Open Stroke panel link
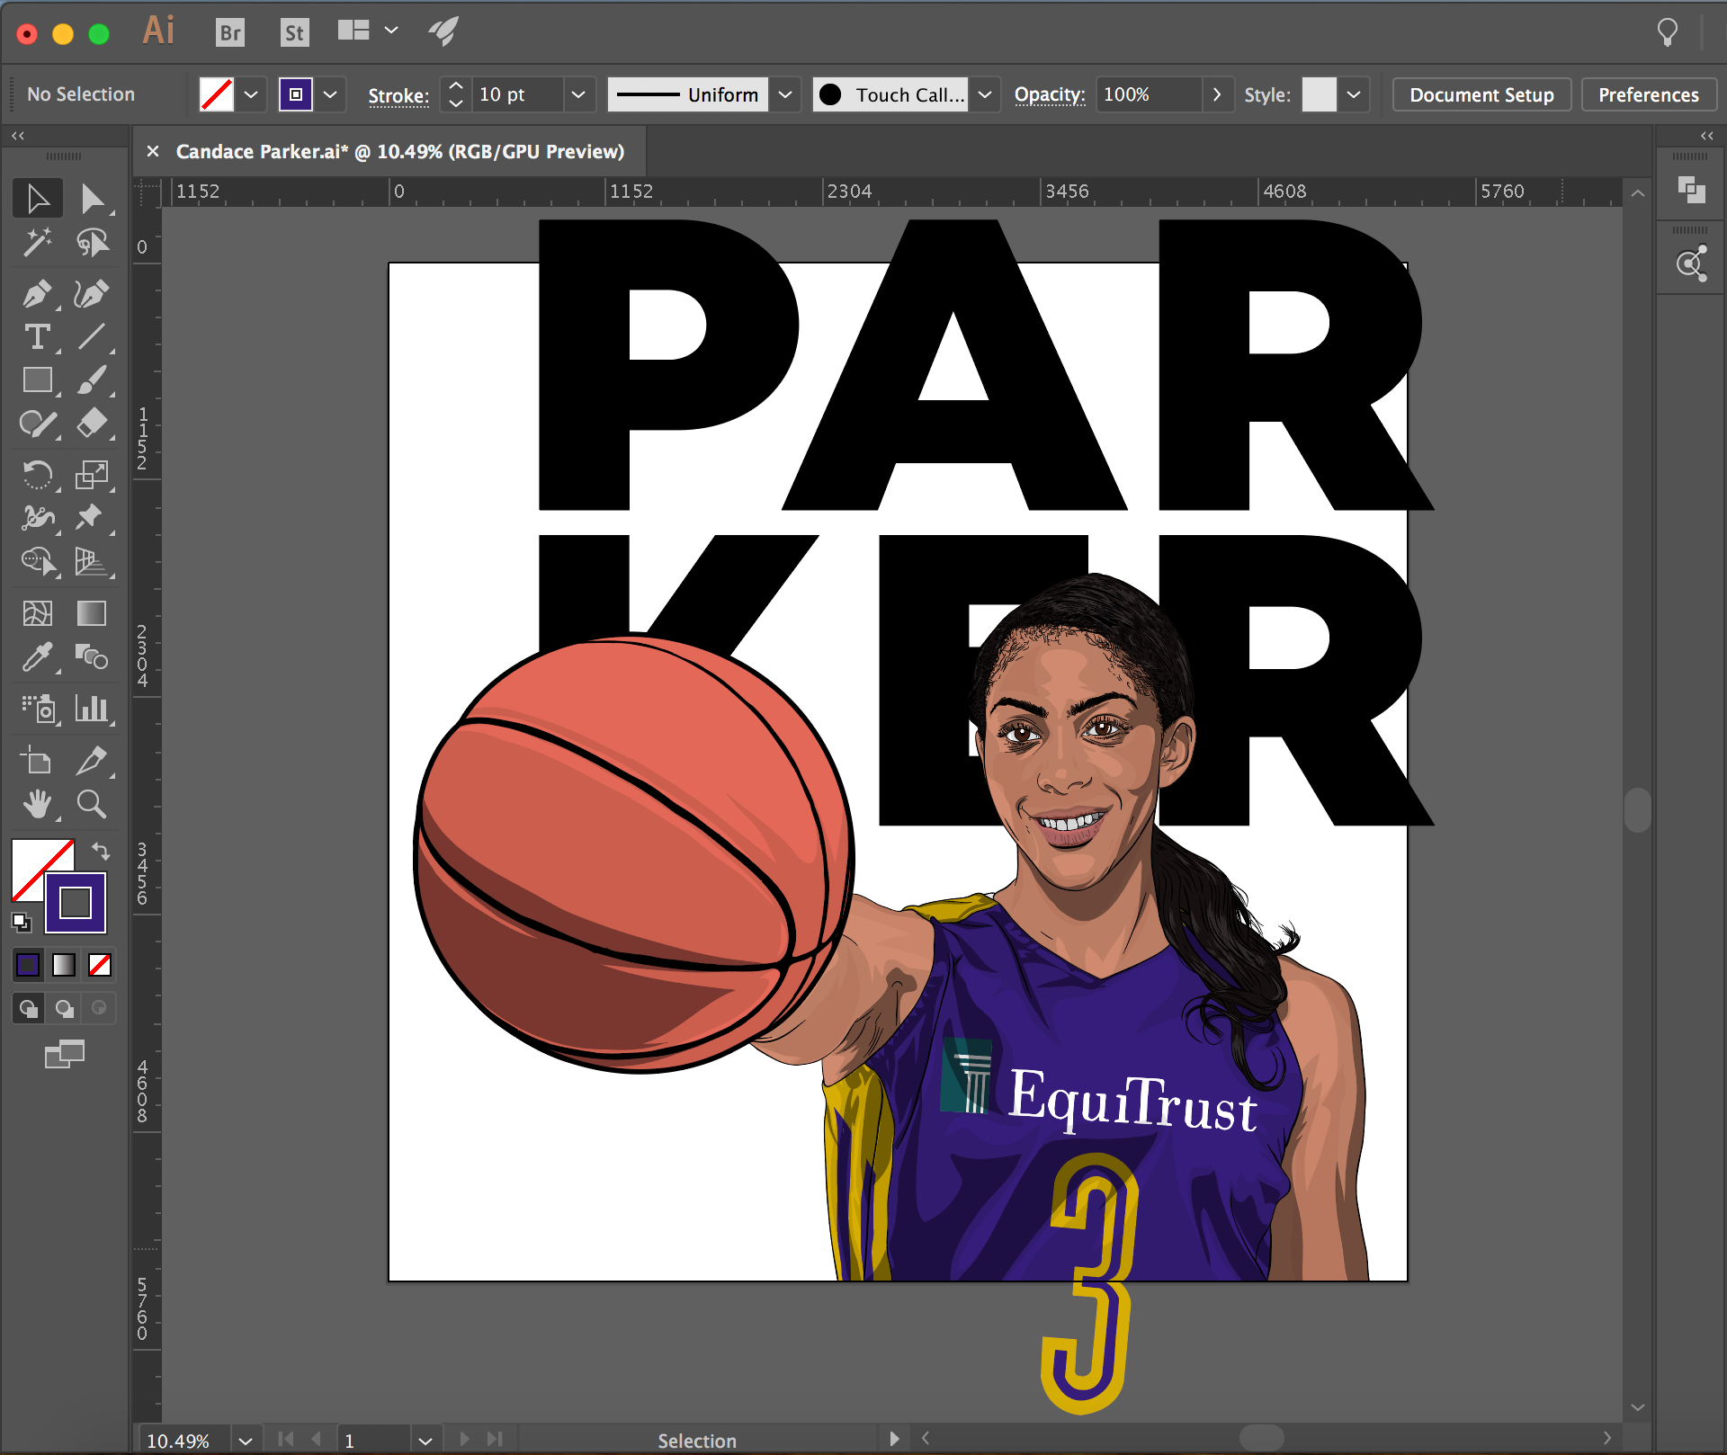The width and height of the screenshot is (1727, 1455). 398,95
